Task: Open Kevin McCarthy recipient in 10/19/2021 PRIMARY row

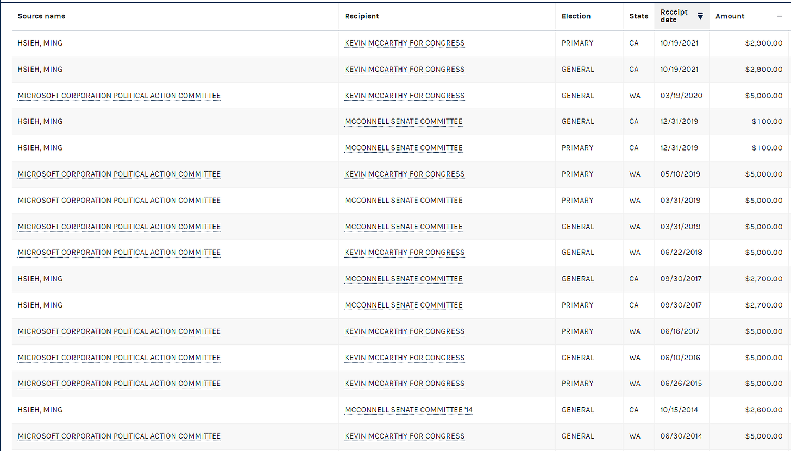Action: (405, 43)
